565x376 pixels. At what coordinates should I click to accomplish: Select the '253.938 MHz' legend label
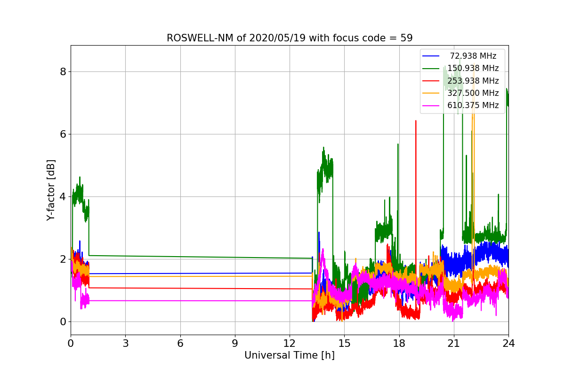point(473,80)
